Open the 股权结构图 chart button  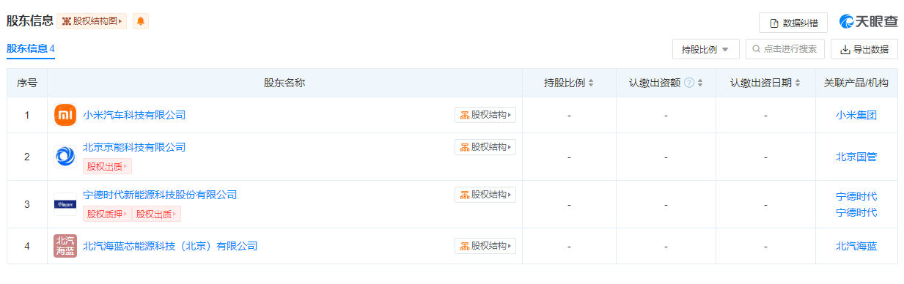(x=92, y=21)
